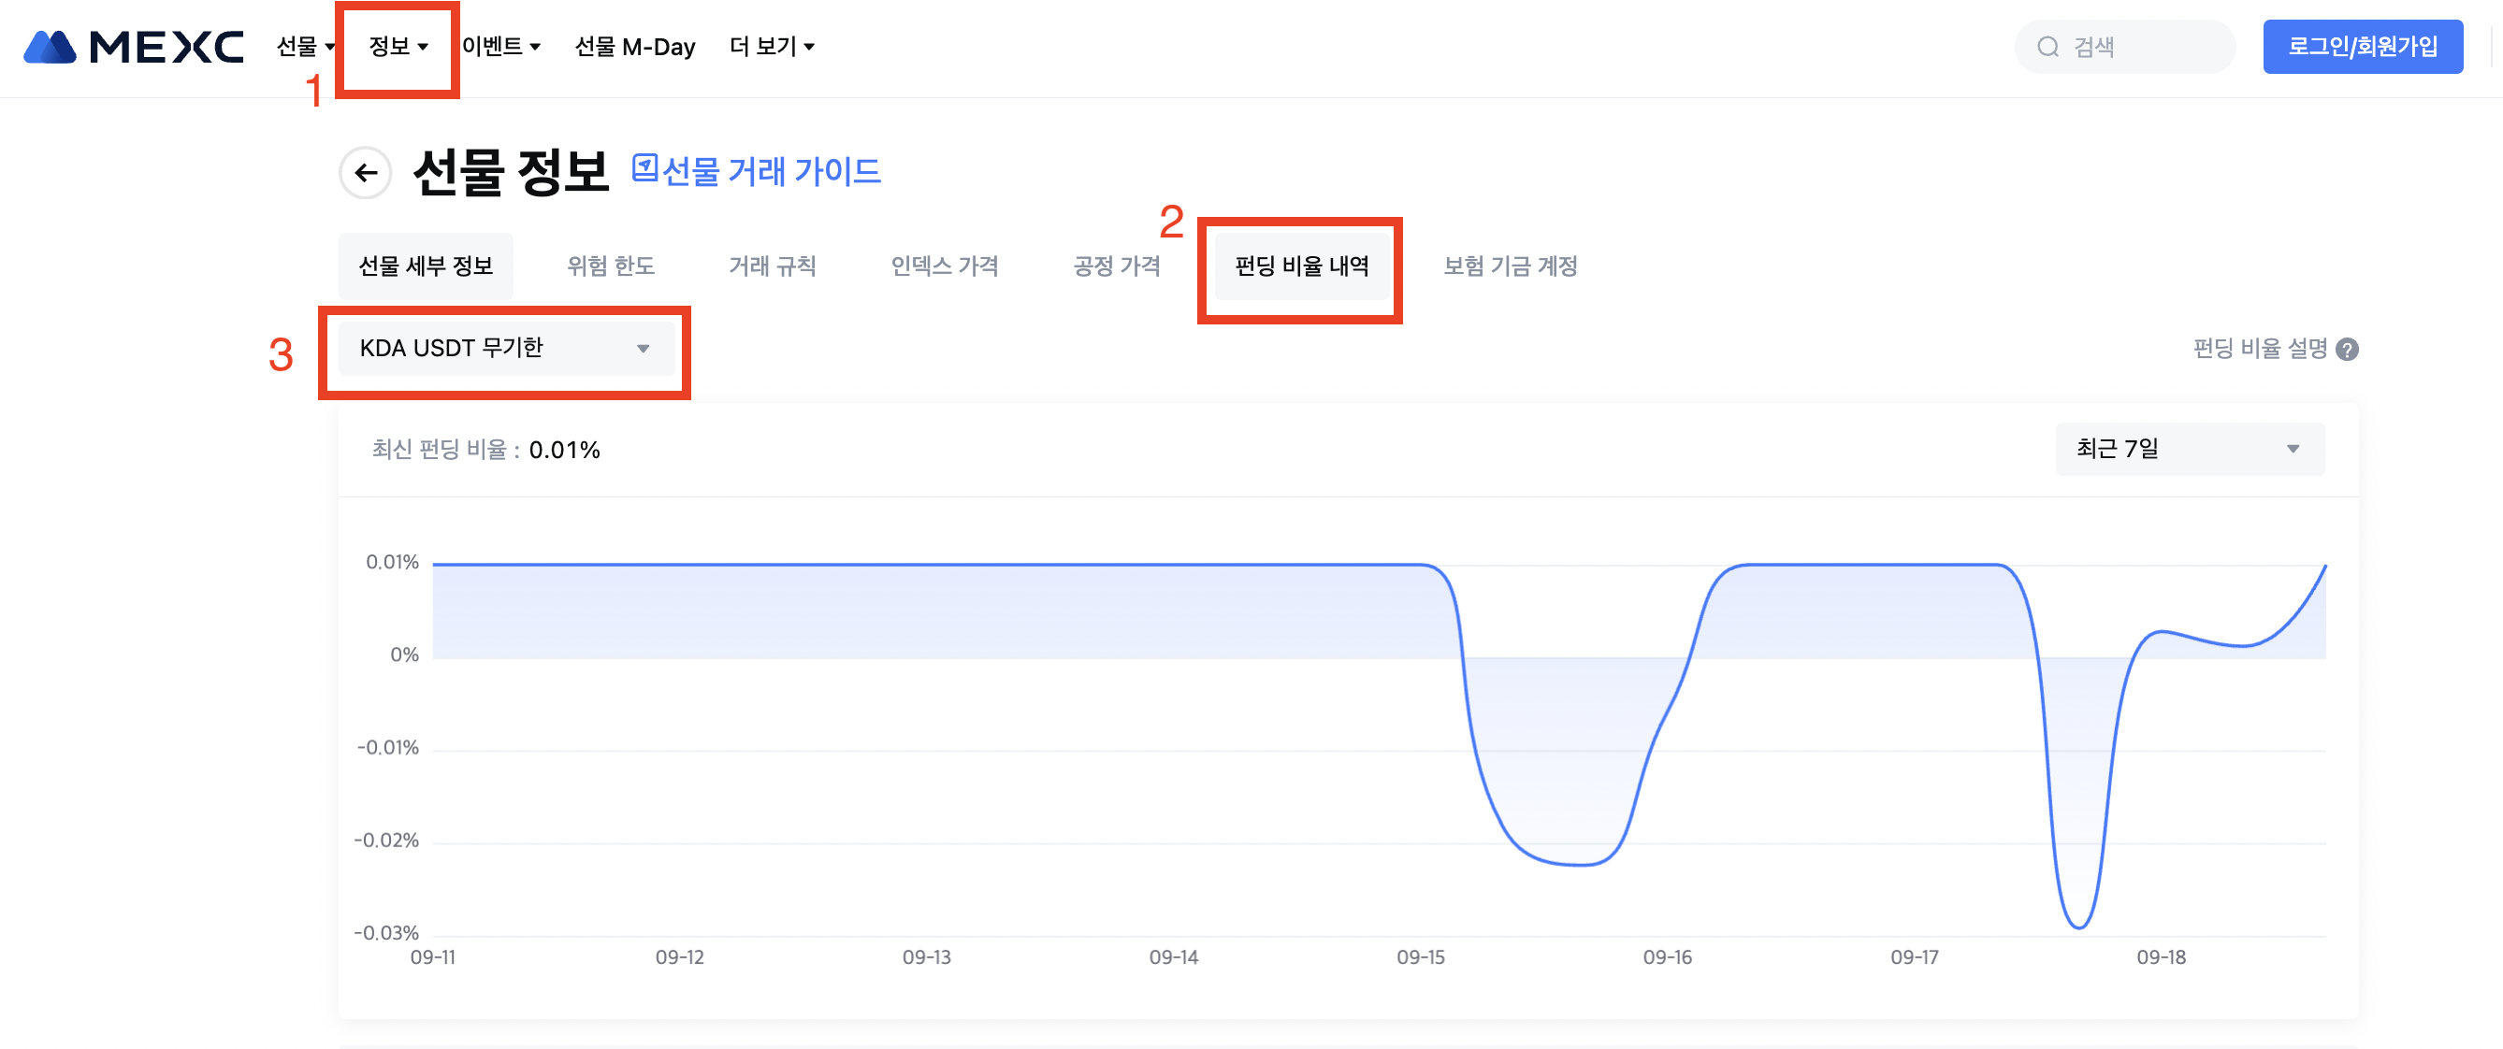Open the 정보 menu
This screenshot has height=1049, width=2503.
(398, 47)
